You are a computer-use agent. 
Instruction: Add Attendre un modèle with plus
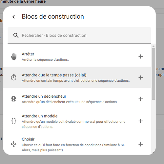pos(141,121)
